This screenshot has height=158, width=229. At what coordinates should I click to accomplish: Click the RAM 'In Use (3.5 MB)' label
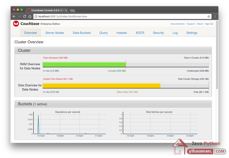pos(51,71)
